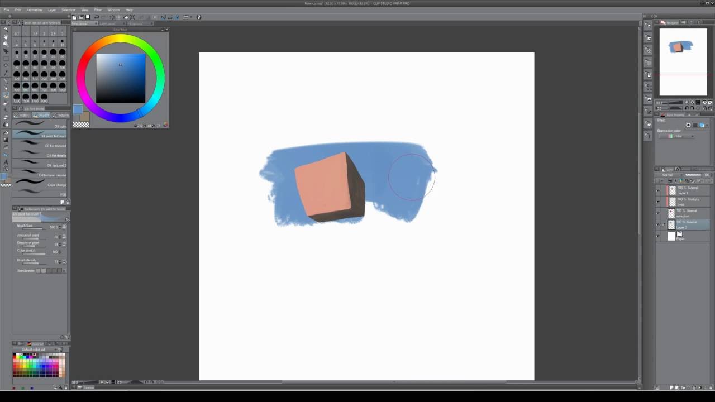Toggle visibility of Paper layer
The width and height of the screenshot is (715, 402).
click(x=658, y=236)
